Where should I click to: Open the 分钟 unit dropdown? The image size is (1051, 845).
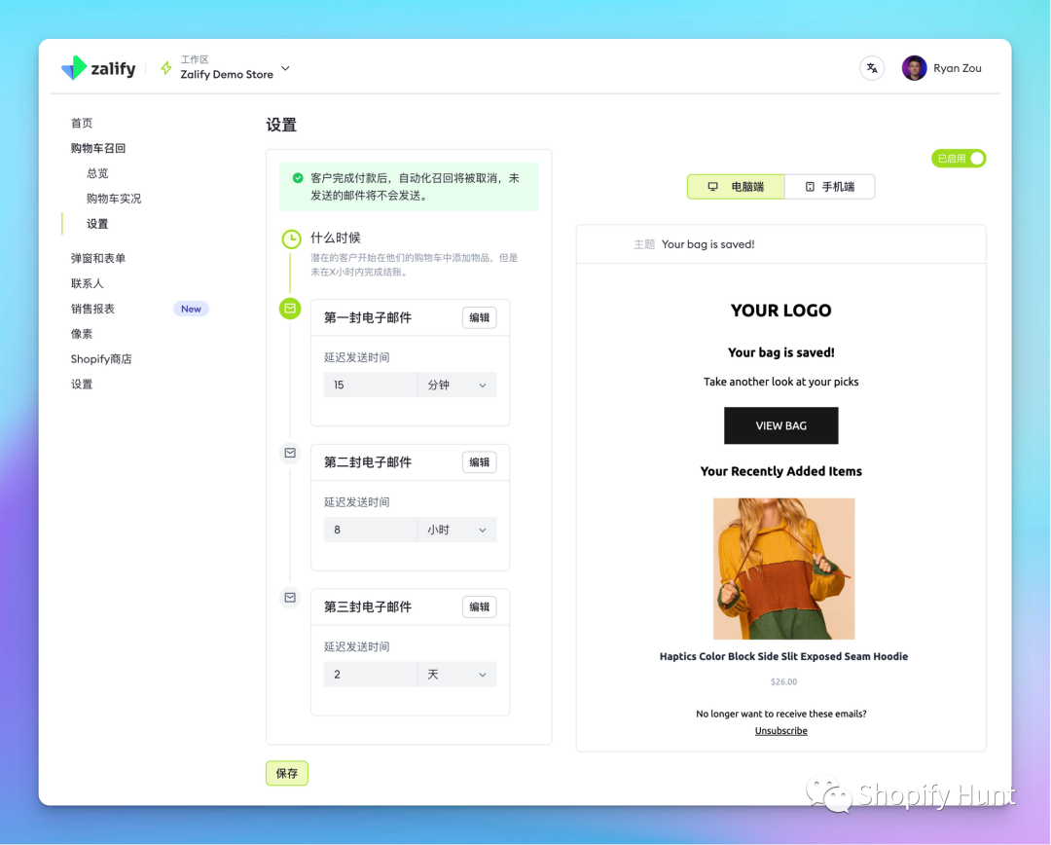pyautogui.click(x=455, y=385)
